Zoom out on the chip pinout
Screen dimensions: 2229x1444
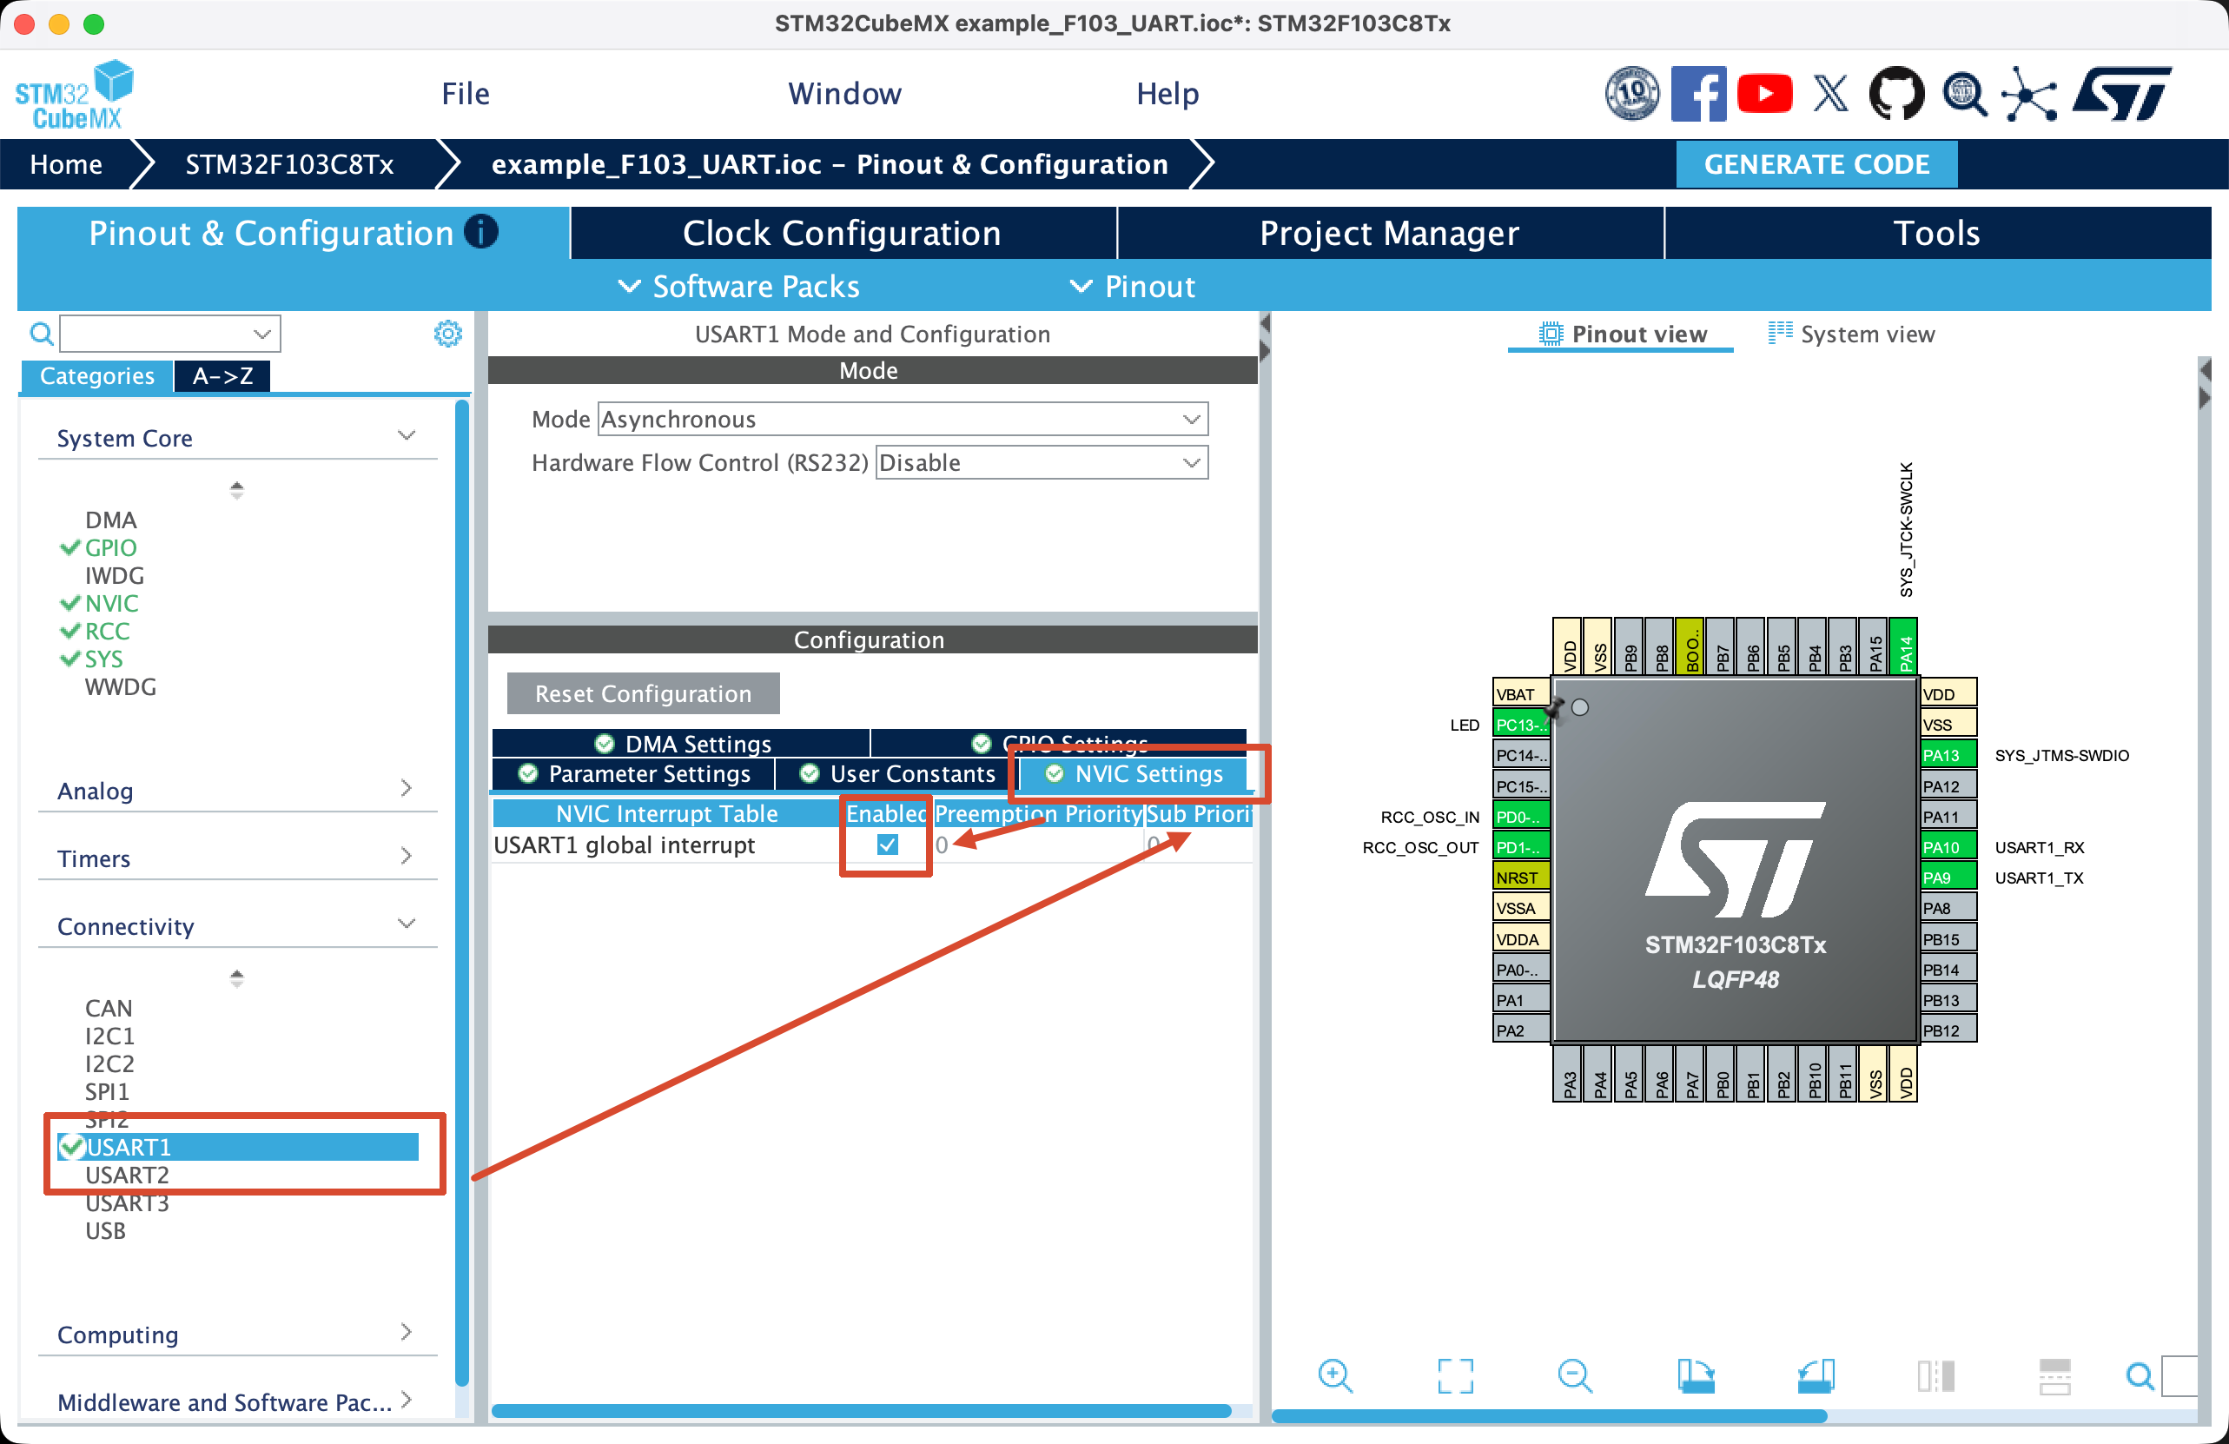1574,1375
